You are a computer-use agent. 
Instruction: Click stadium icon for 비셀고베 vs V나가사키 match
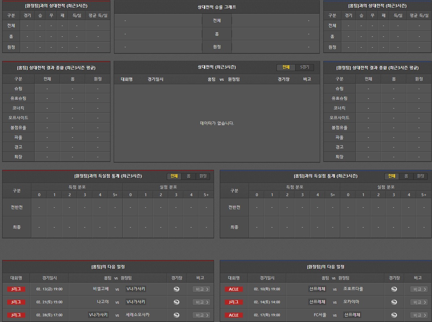coord(176,289)
